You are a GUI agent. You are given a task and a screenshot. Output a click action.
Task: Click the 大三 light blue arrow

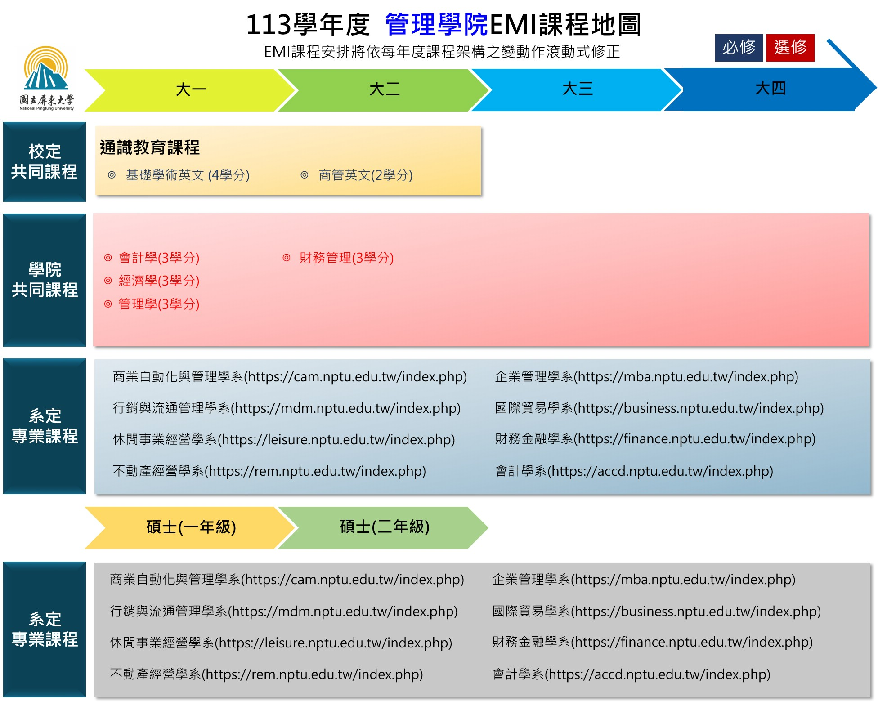tap(577, 89)
